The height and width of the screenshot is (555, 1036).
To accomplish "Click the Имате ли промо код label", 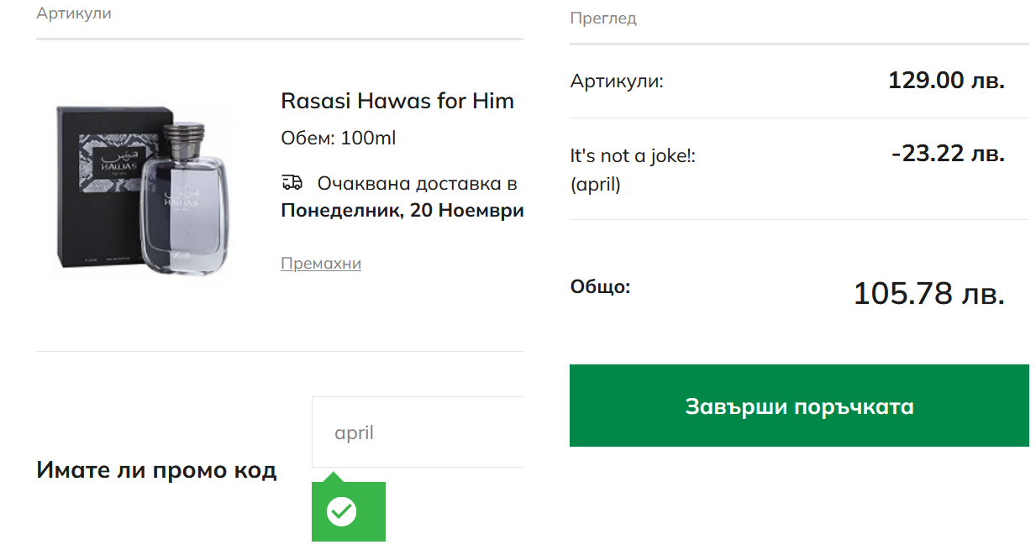I will pos(156,470).
